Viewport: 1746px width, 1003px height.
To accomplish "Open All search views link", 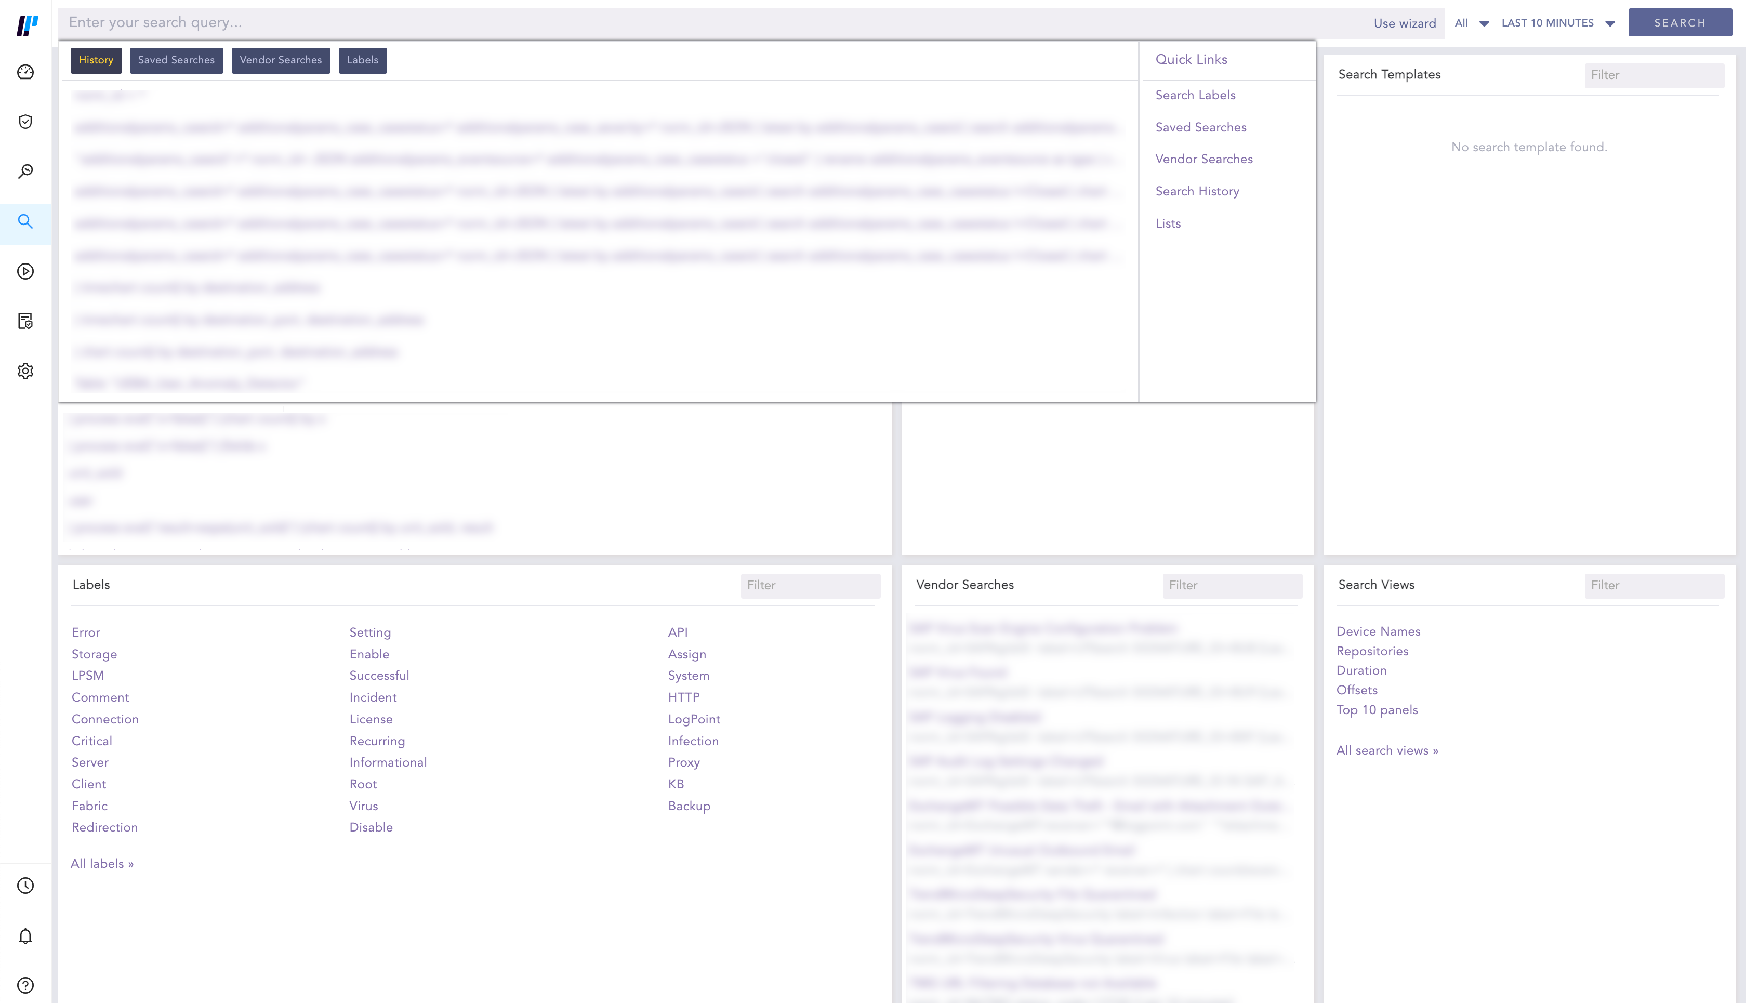I will 1387,750.
